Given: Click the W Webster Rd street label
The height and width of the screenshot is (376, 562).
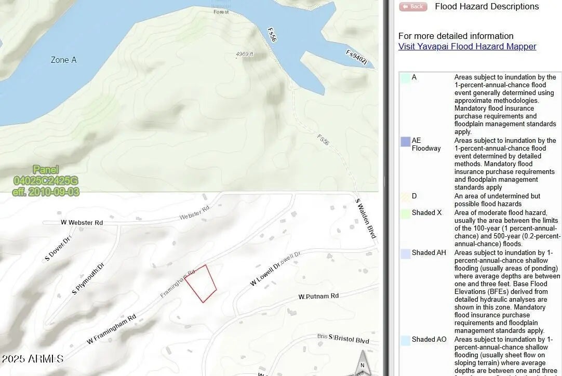Looking at the screenshot, I should pos(82,222).
